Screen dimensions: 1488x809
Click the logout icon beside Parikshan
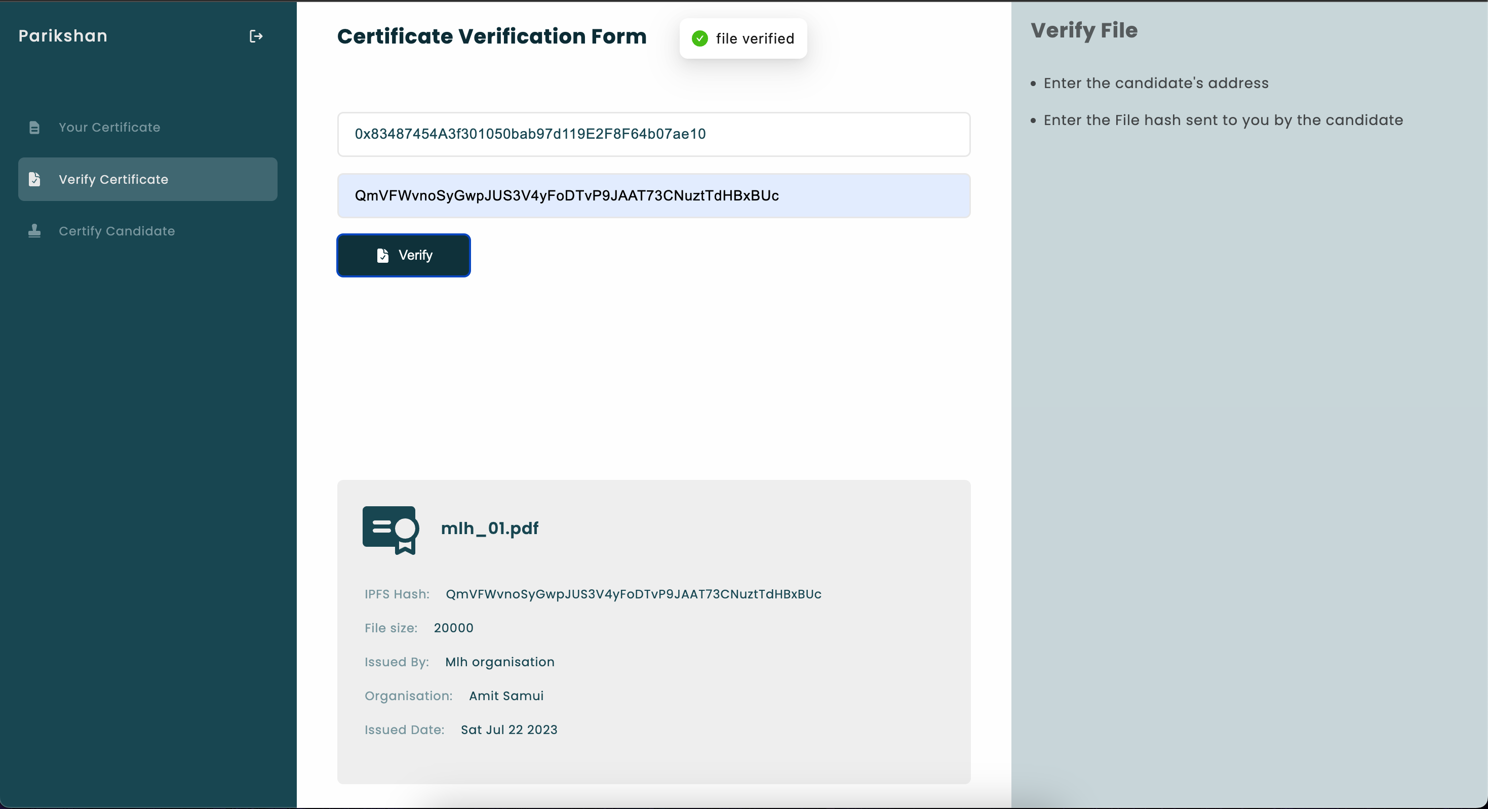point(256,36)
